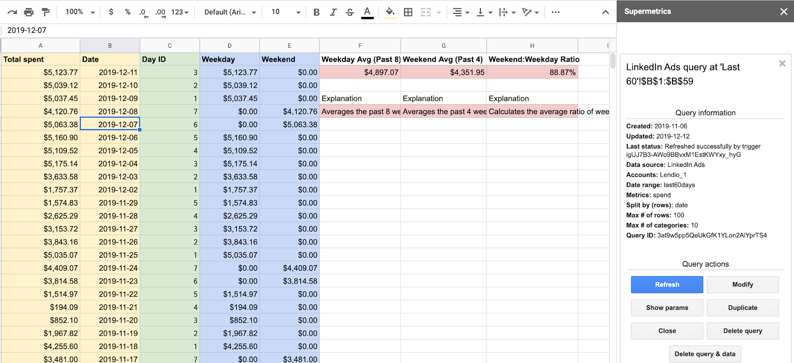
Task: Click the Redo arrow icon
Action: point(12,12)
